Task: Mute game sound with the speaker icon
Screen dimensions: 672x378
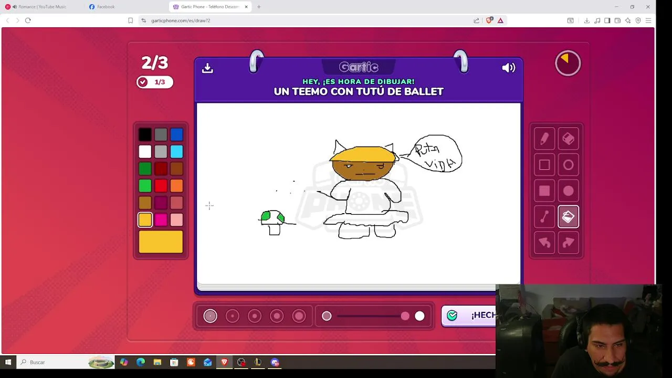Action: 509,68
